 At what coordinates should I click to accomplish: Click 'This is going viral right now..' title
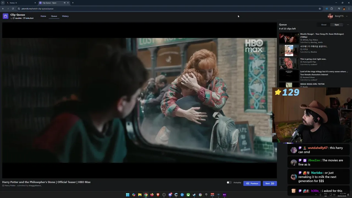(x=313, y=59)
